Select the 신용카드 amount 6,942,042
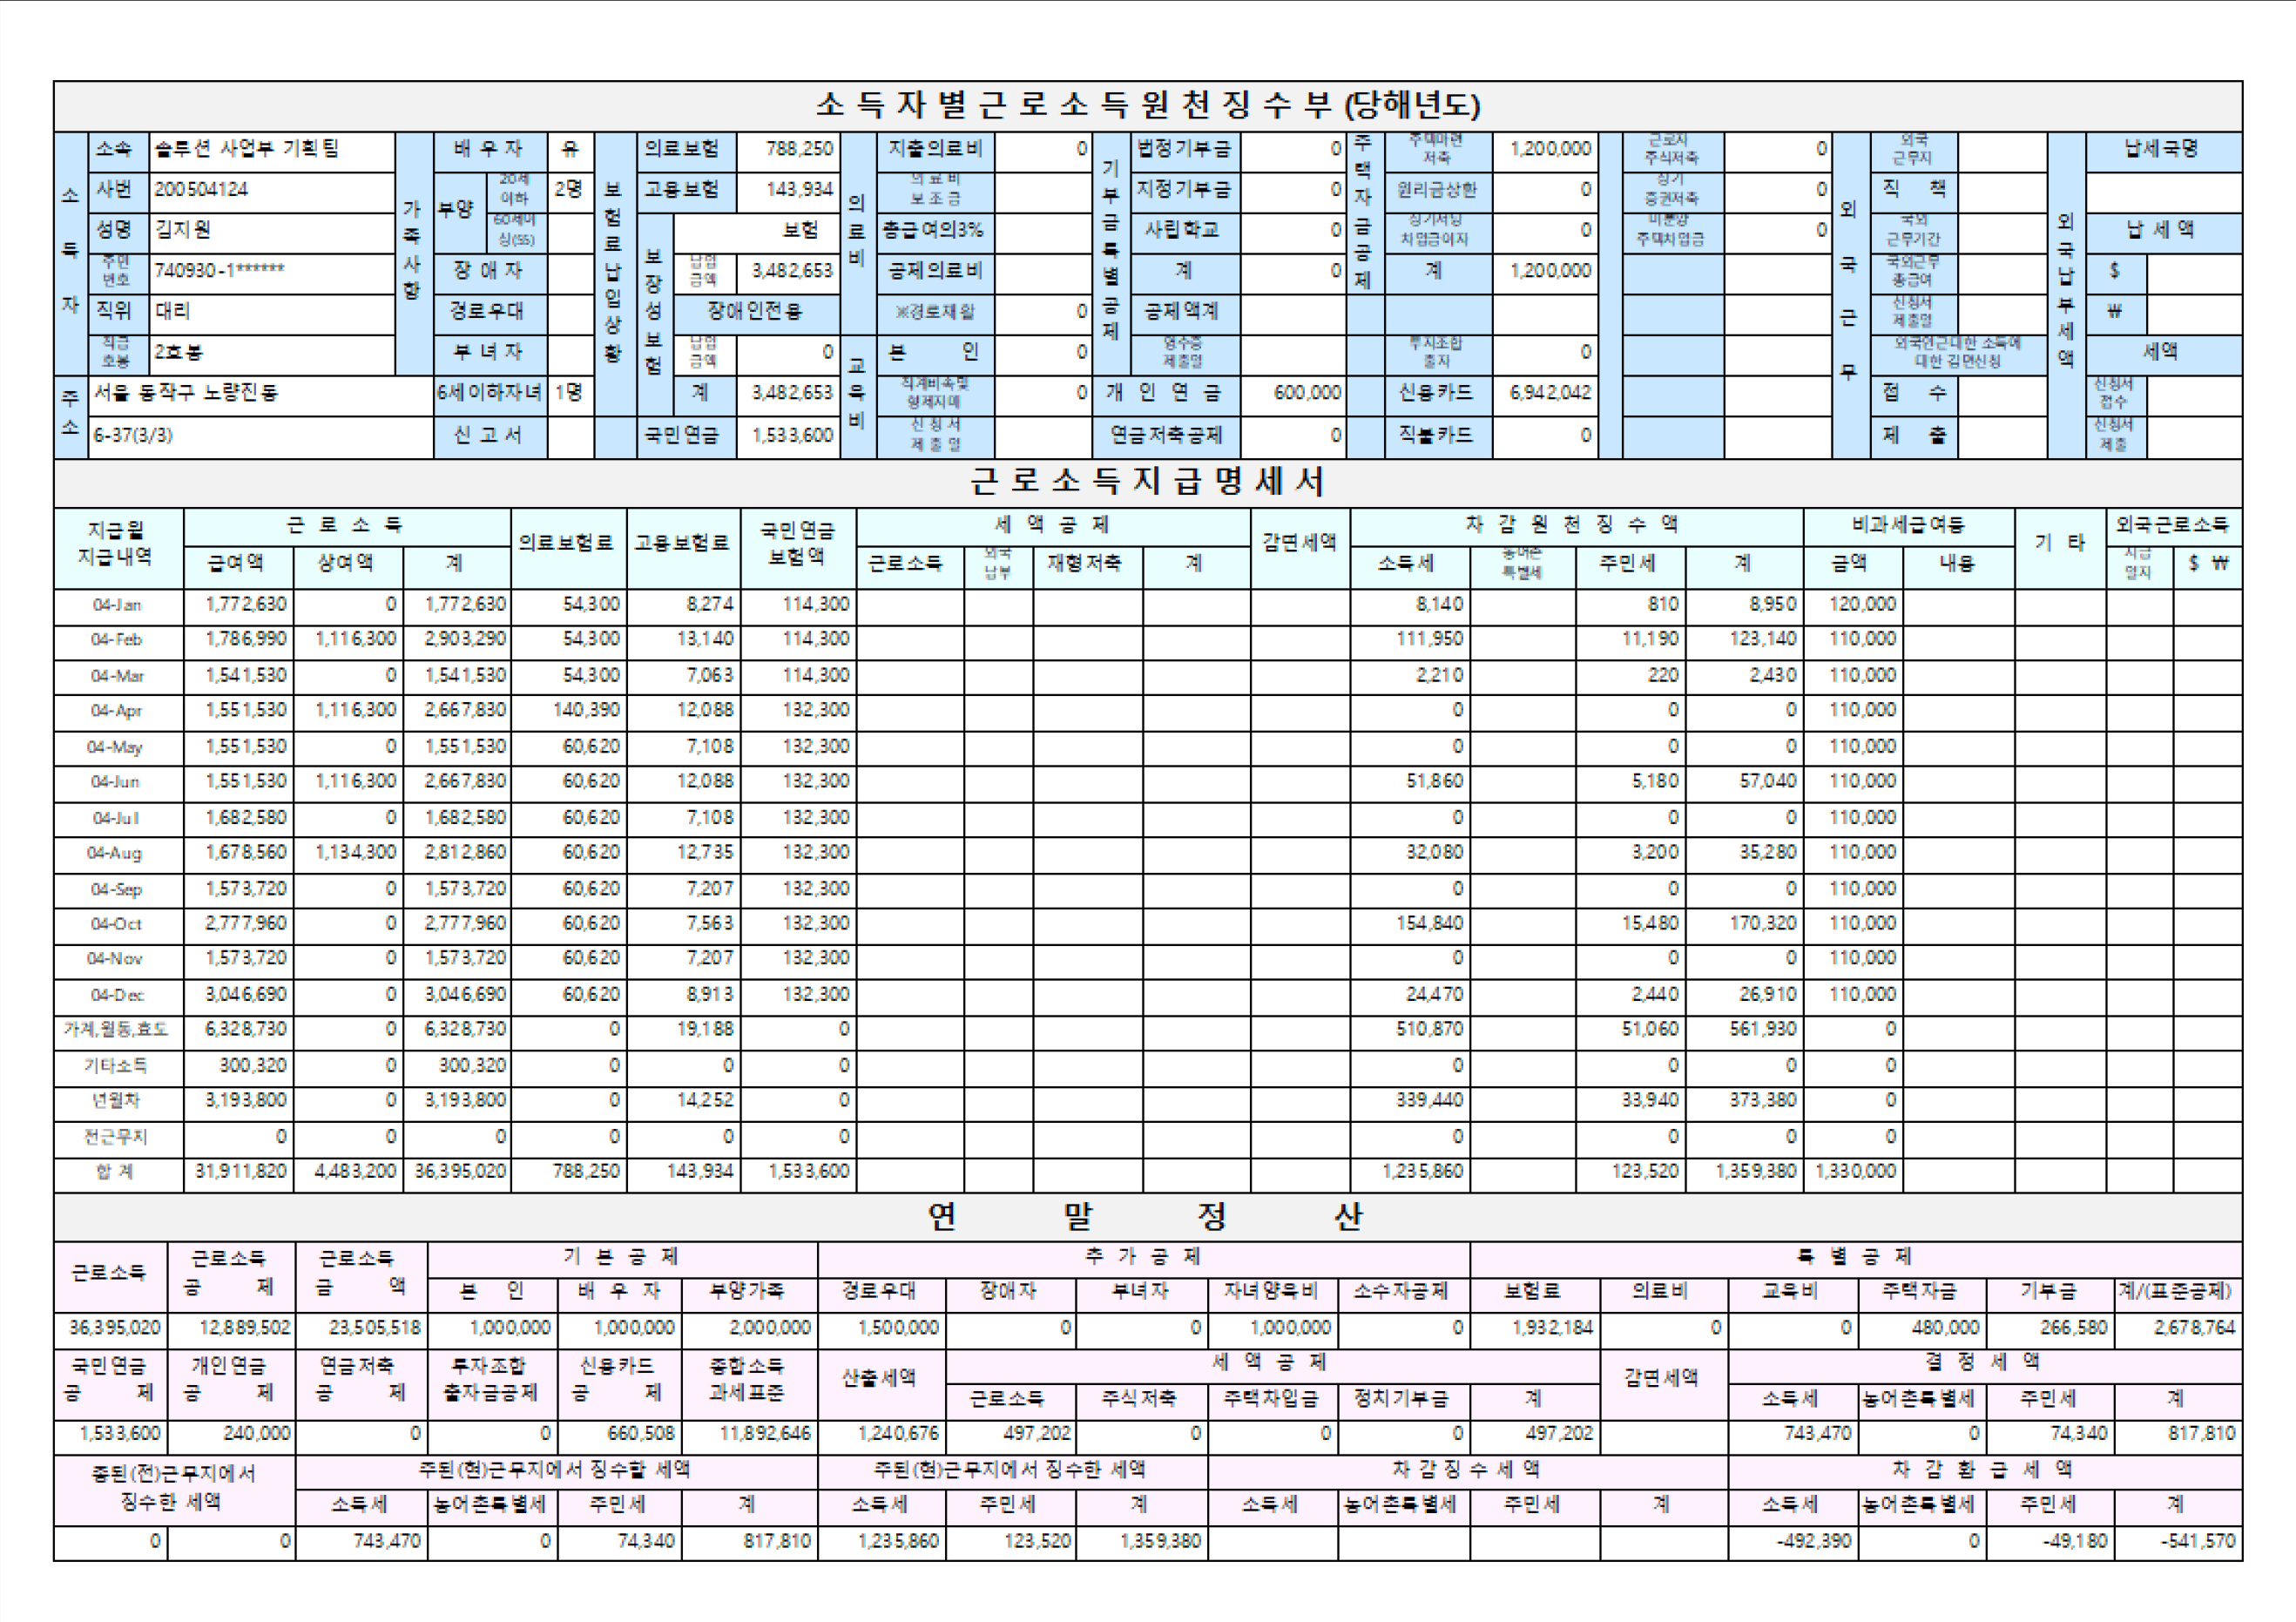The image size is (2296, 1622). point(1550,393)
